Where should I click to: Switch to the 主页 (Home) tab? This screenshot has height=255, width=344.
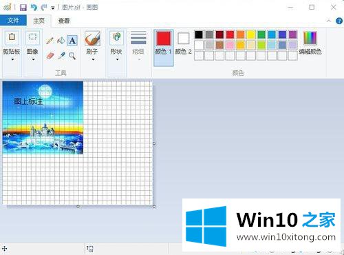(x=39, y=21)
